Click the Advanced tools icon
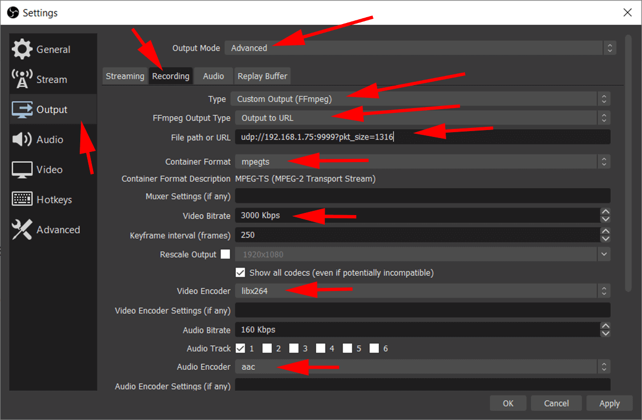This screenshot has width=642, height=420. (x=22, y=230)
